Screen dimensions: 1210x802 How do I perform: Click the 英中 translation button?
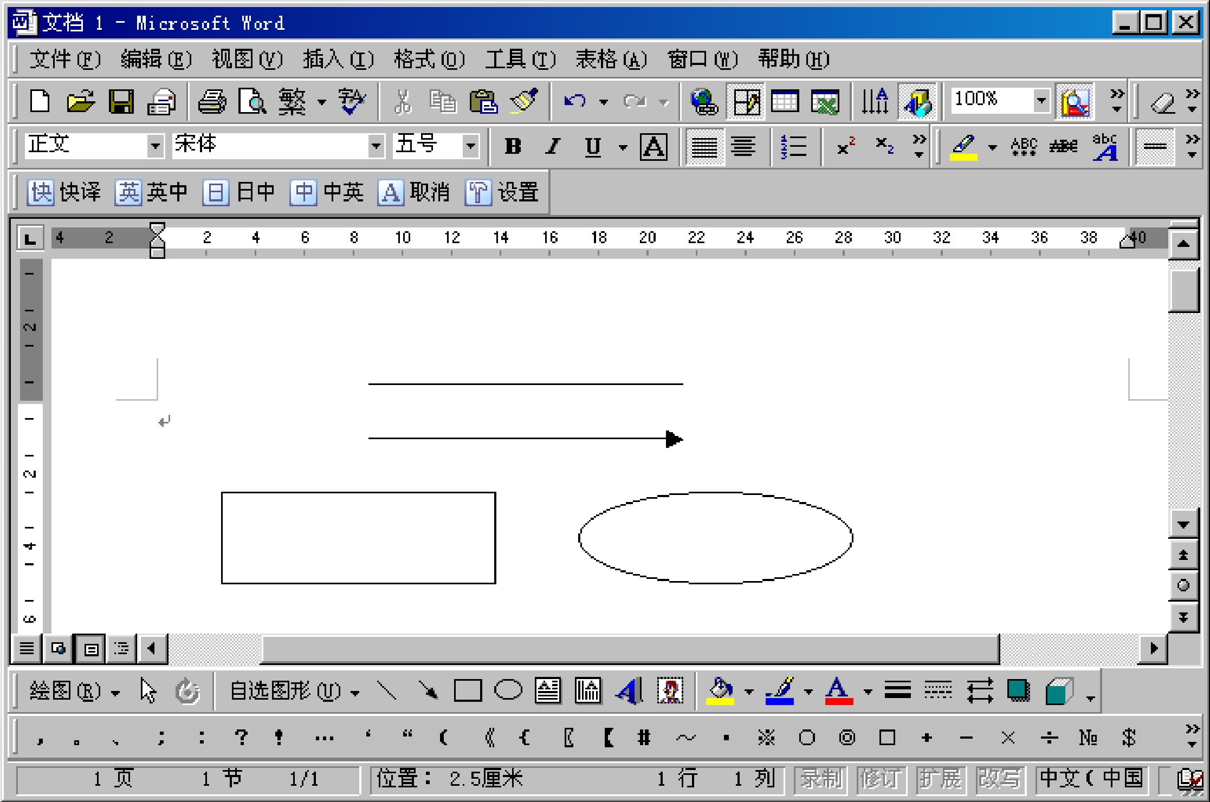(x=151, y=192)
